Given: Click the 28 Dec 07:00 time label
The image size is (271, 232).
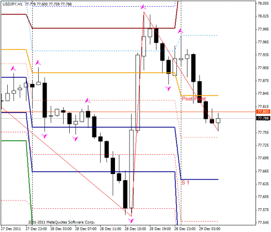Looking at the screenshot, I should 86,229.
